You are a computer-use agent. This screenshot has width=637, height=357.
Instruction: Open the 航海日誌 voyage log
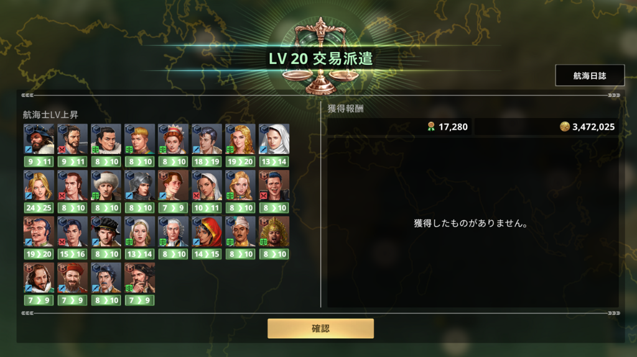590,76
